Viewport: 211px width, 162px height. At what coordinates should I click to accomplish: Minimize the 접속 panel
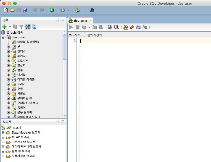63,20
